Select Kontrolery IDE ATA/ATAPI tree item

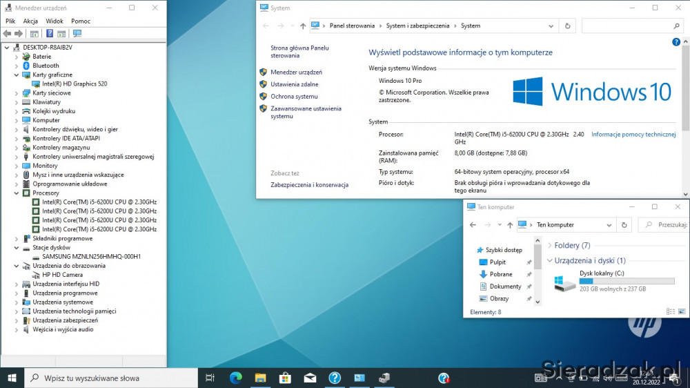click(x=66, y=138)
